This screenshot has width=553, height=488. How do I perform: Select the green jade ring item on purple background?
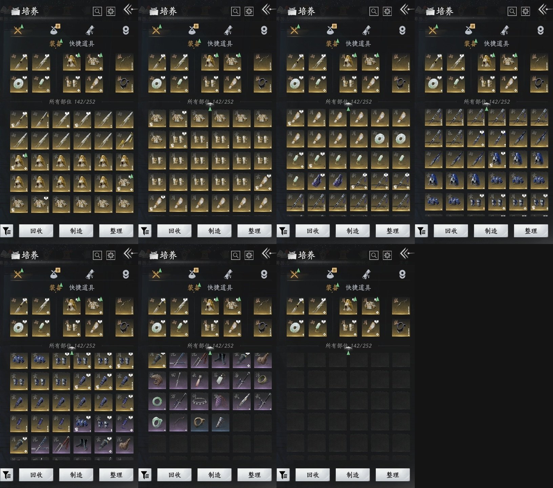[x=157, y=401]
